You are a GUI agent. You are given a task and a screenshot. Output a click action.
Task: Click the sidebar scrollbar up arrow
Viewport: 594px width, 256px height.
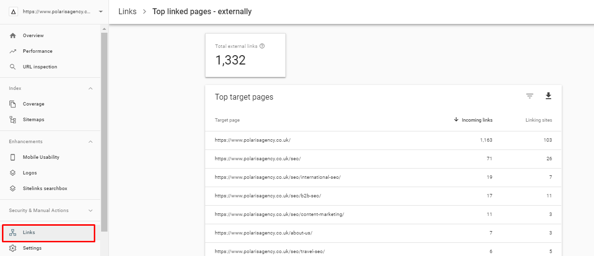pyautogui.click(x=104, y=29)
